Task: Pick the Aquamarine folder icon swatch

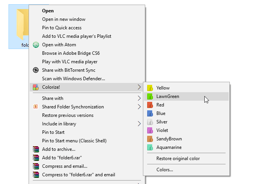Action: click(150, 147)
